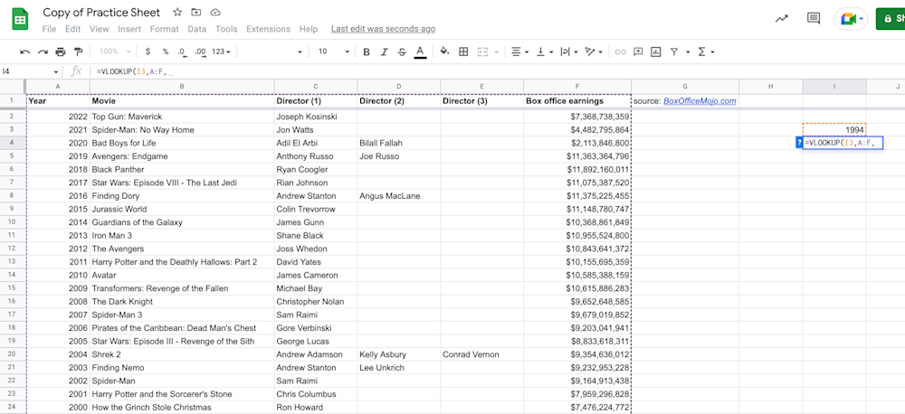The height and width of the screenshot is (414, 905).
Task: Open the View menu
Action: click(x=99, y=29)
